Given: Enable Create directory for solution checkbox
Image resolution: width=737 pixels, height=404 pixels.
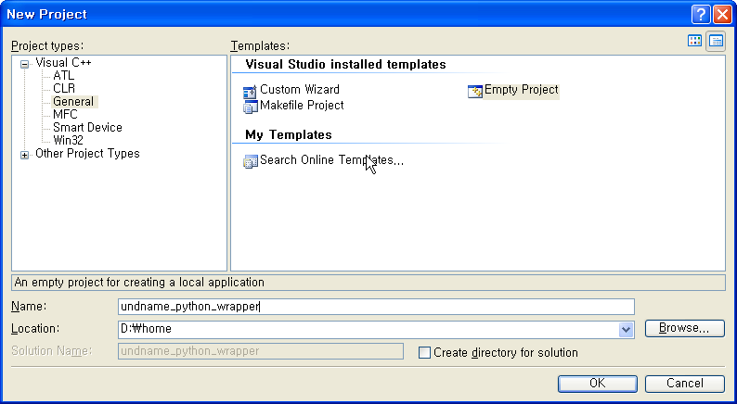Looking at the screenshot, I should (x=424, y=352).
